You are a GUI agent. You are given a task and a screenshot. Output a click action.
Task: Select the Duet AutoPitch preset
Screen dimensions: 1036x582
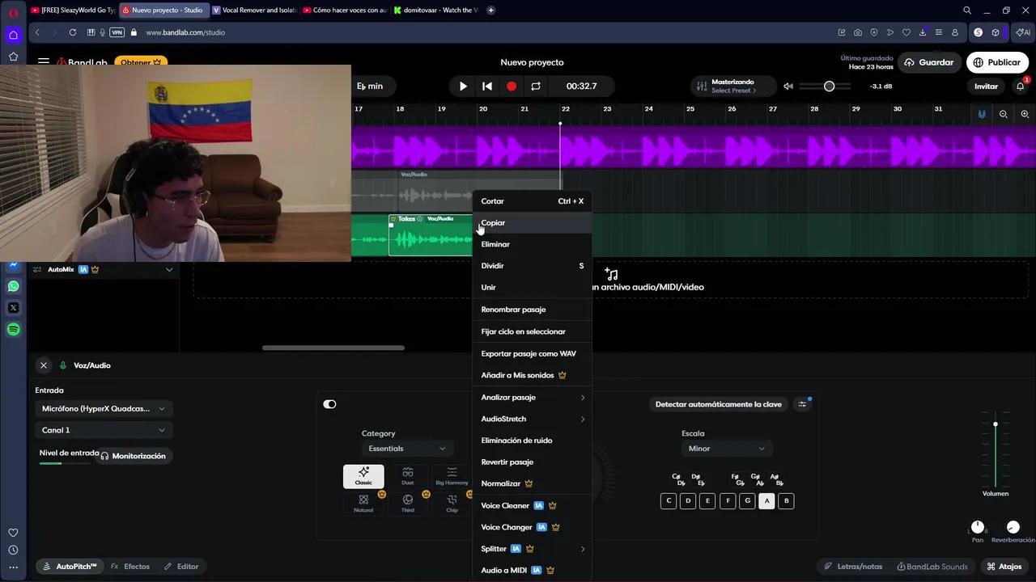(x=407, y=477)
